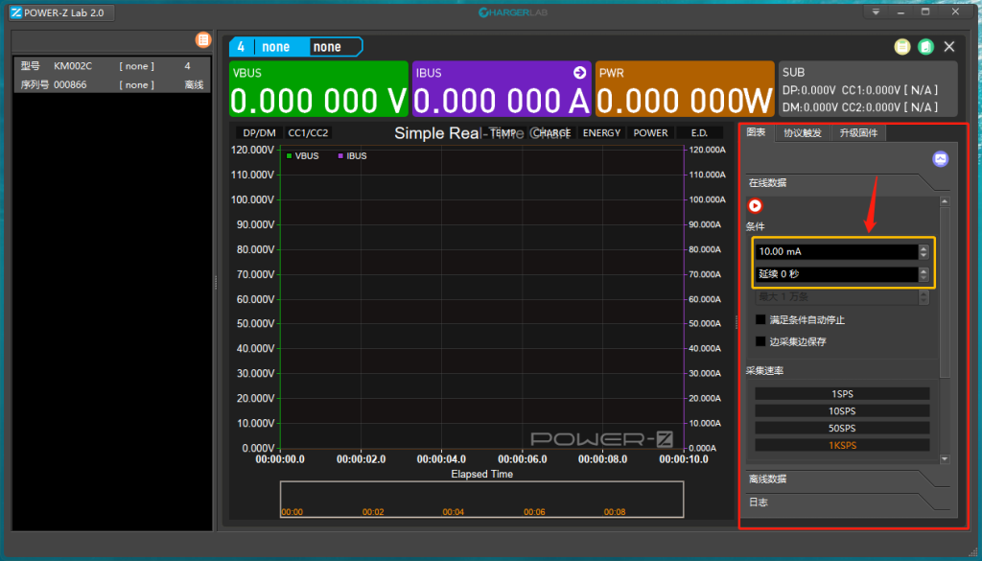Expand the 离线数据 section
Image resolution: width=982 pixels, height=561 pixels.
click(x=848, y=479)
